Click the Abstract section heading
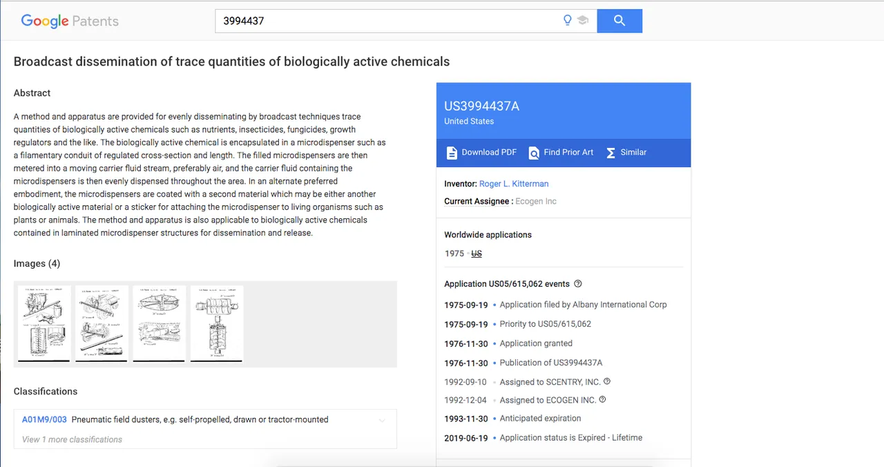 (x=32, y=93)
